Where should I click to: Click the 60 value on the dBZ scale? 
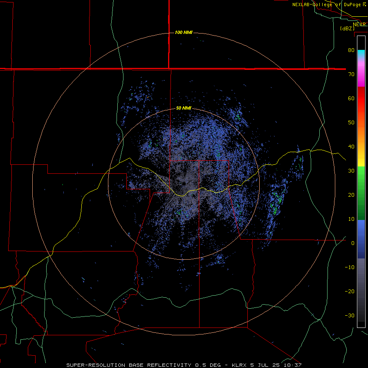[351, 98]
